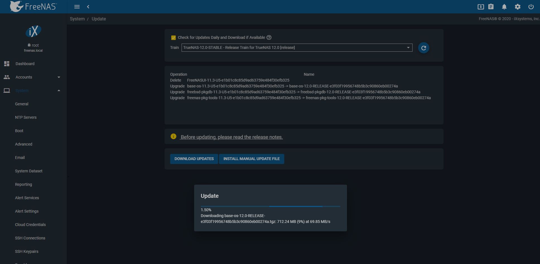This screenshot has width=540, height=264.
Task: Click the Downloading base-os status text
Action: (266, 218)
